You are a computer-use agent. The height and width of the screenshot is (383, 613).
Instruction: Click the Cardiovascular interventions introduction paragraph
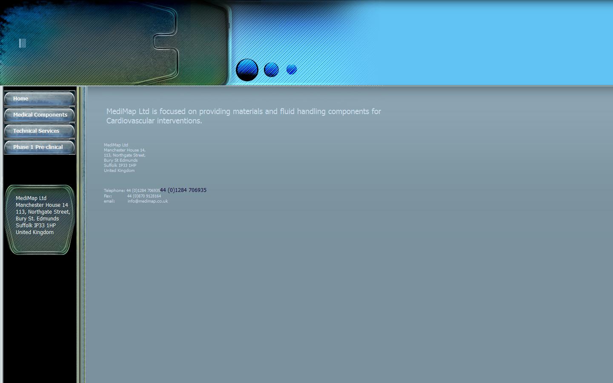point(243,116)
